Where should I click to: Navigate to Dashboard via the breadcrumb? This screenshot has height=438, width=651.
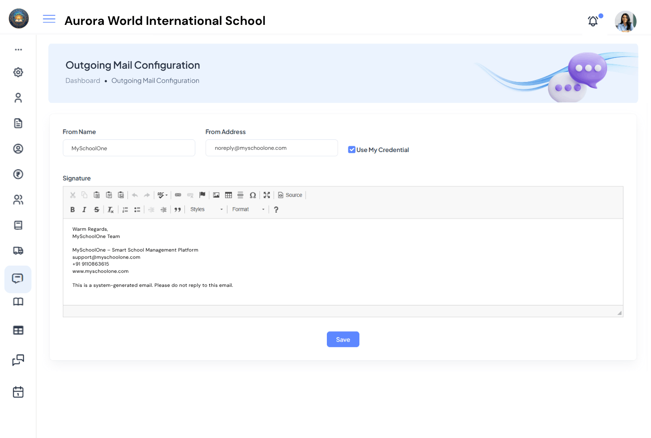click(x=83, y=80)
